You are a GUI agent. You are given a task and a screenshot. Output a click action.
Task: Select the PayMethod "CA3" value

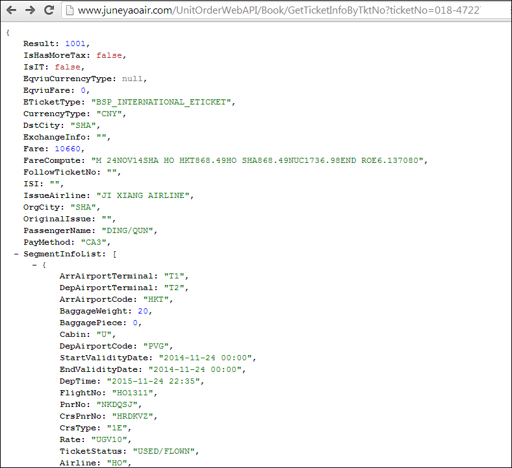point(94,242)
